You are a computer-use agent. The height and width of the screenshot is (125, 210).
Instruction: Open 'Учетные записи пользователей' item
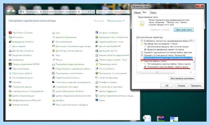coord(26,91)
